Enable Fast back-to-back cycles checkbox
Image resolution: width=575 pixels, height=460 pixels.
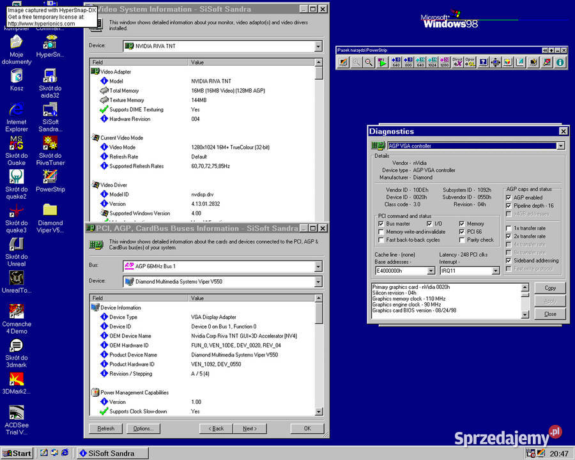click(381, 240)
